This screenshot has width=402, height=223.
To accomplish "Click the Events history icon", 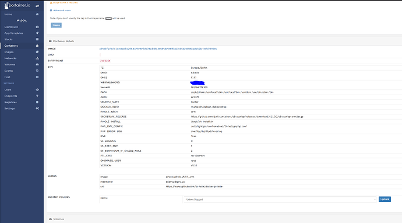I will pos(37,71).
